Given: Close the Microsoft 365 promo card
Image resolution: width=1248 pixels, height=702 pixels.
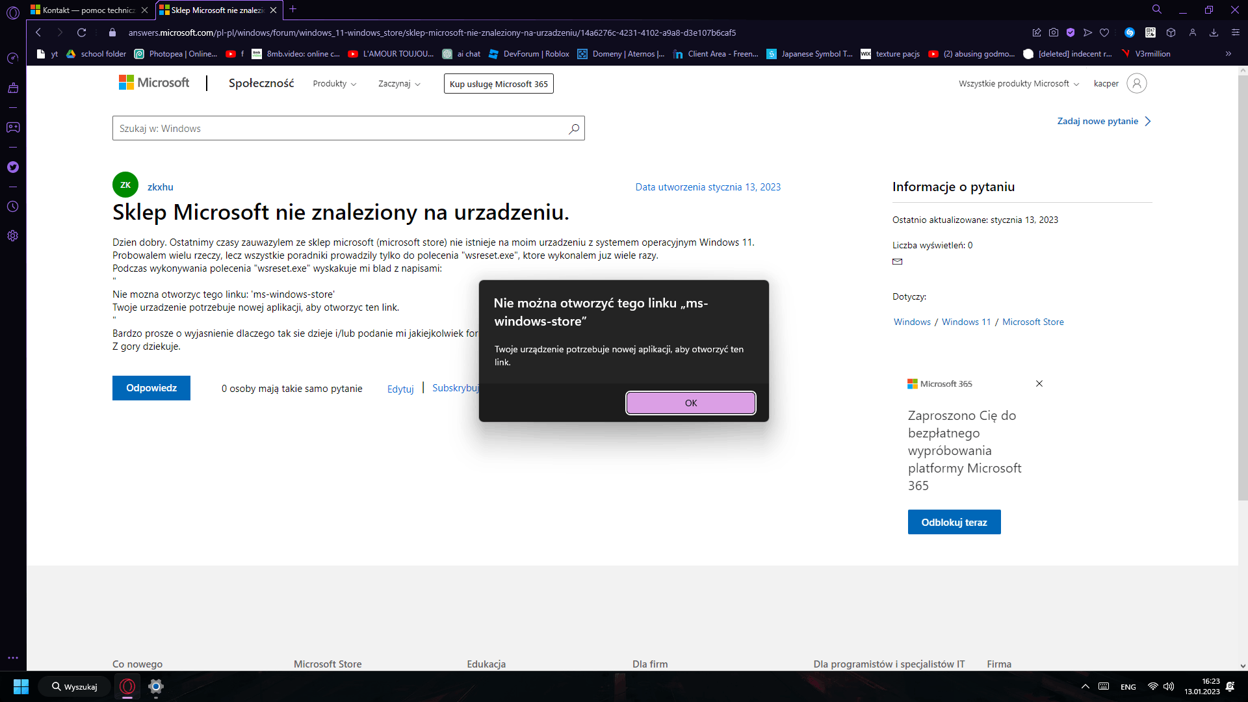Looking at the screenshot, I should [1039, 383].
